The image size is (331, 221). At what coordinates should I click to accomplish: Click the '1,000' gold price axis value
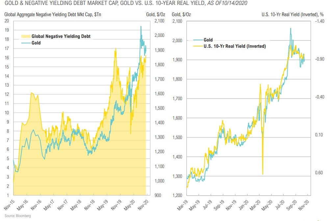159,180
